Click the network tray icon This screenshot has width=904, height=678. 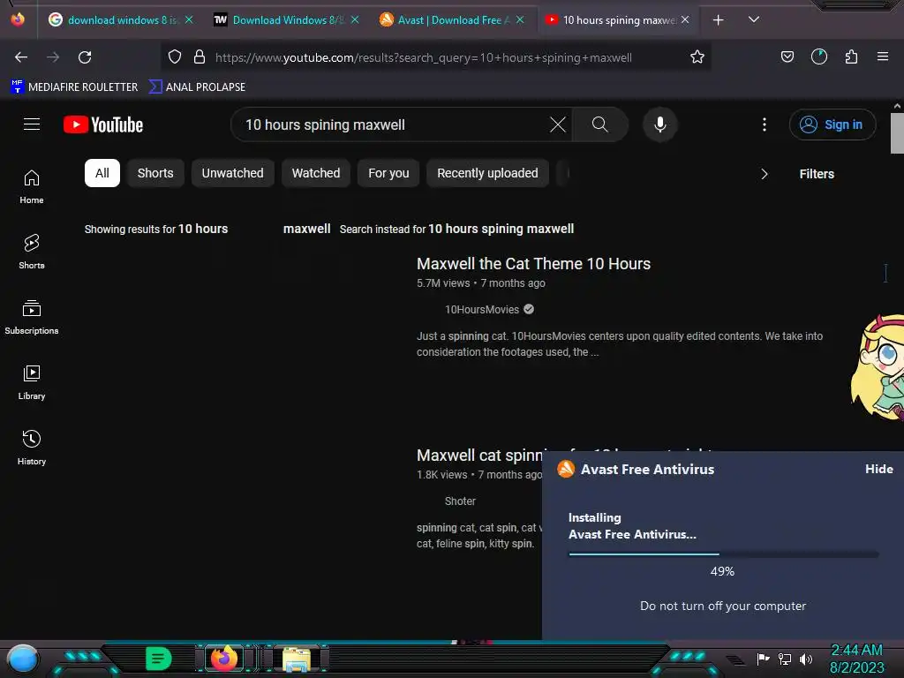(x=784, y=659)
